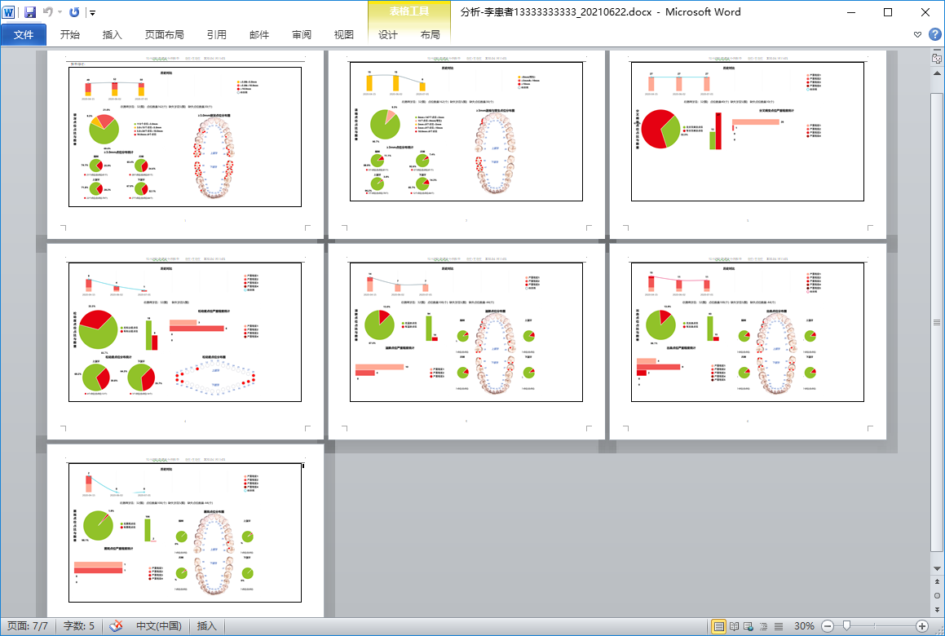Viewport: 945px width, 636px height.
Task: Open the Undo history dropdown arrow
Action: tap(60, 13)
